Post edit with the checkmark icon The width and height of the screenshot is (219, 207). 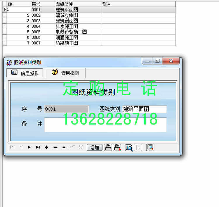pyautogui.click(x=72, y=147)
